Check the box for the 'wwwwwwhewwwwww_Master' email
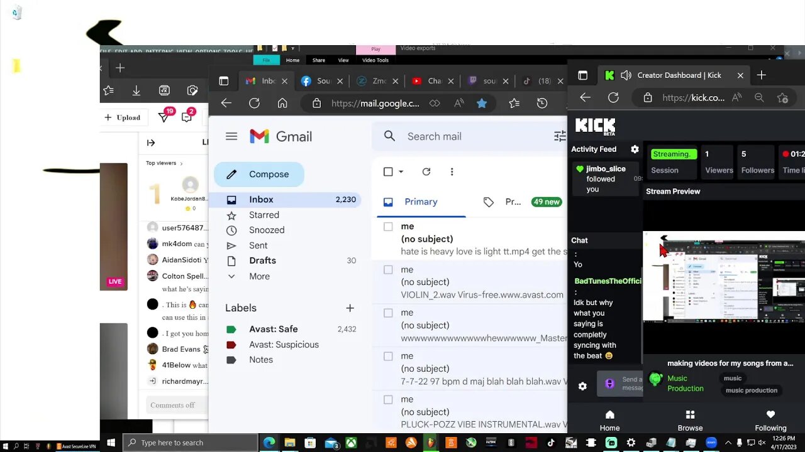The height and width of the screenshot is (452, 805). point(388,313)
